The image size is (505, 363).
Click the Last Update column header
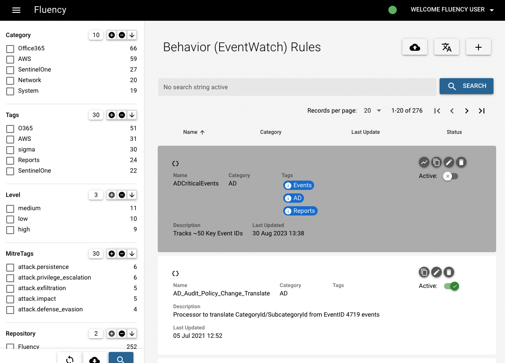365,132
